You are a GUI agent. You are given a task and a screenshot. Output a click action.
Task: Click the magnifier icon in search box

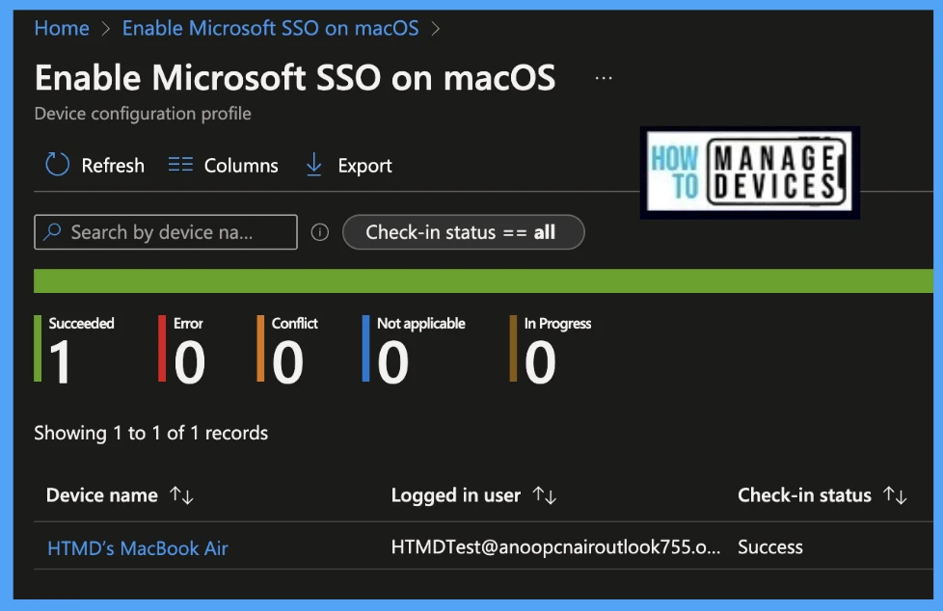(53, 231)
